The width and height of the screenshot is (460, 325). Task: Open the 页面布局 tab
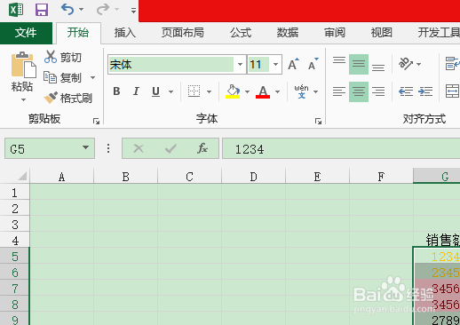point(183,33)
